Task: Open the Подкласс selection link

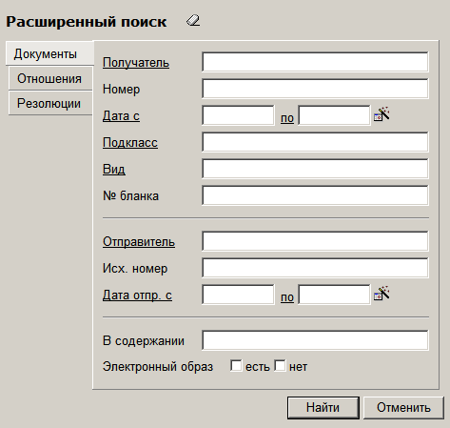Action: 130,142
